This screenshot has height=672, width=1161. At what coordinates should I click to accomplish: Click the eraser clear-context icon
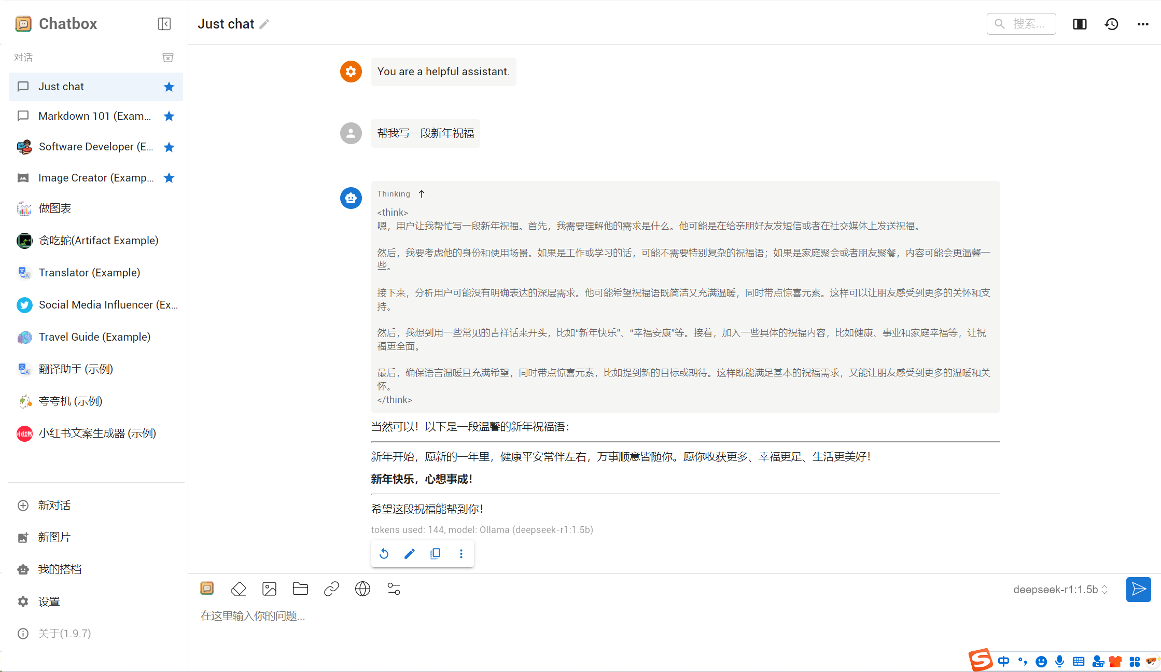(238, 589)
